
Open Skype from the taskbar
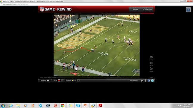point(78,106)
